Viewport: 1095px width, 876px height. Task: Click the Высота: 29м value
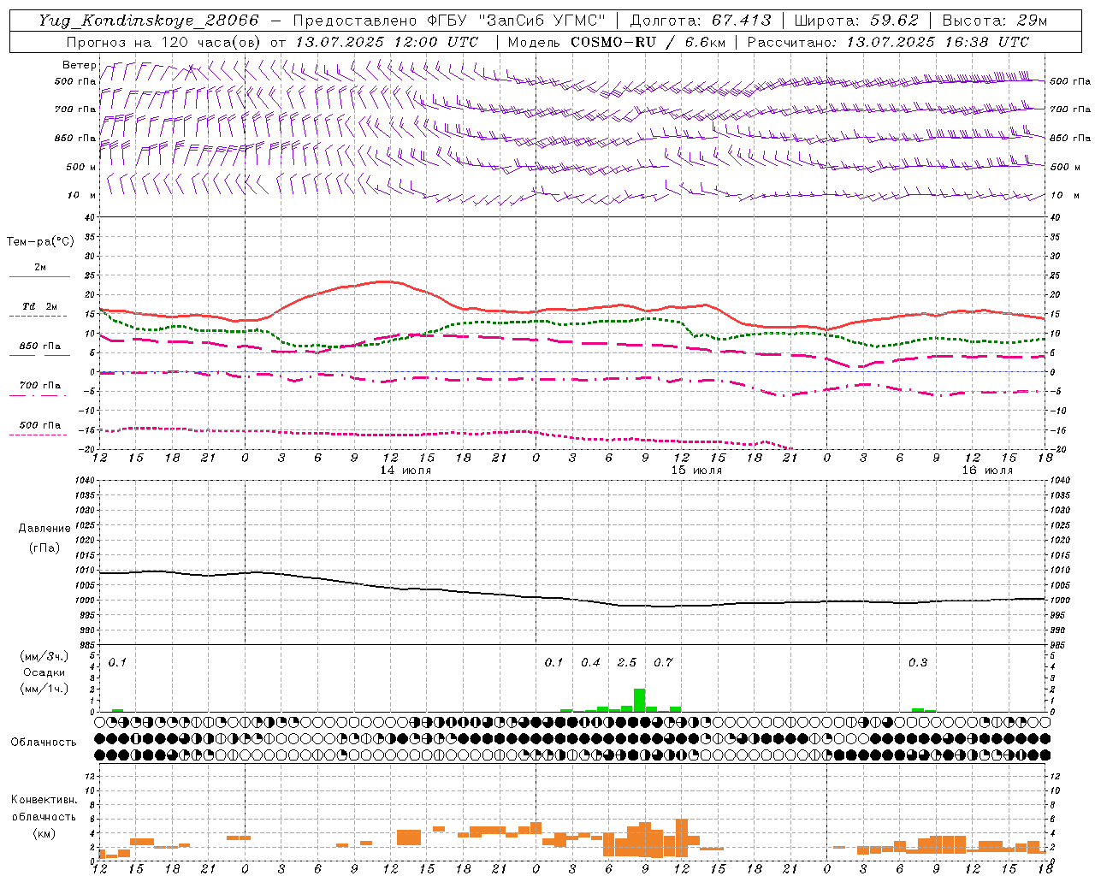click(x=995, y=21)
